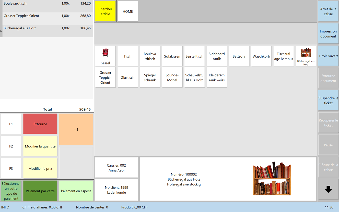Viewport: 339px width, 212px height.
Task: Click Tiroir ouvert button
Action: coord(328,56)
